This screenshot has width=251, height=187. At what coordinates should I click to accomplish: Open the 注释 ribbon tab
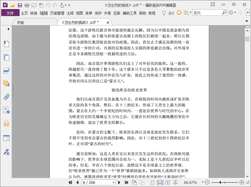(x=70, y=13)
